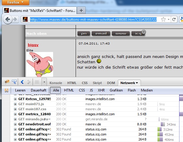This screenshot has width=183, height=142.
Task: Click the 343ms timeline bar
Action: tap(163, 124)
